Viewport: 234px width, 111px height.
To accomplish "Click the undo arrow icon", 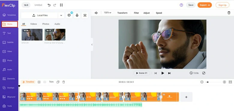I will coord(49,5).
